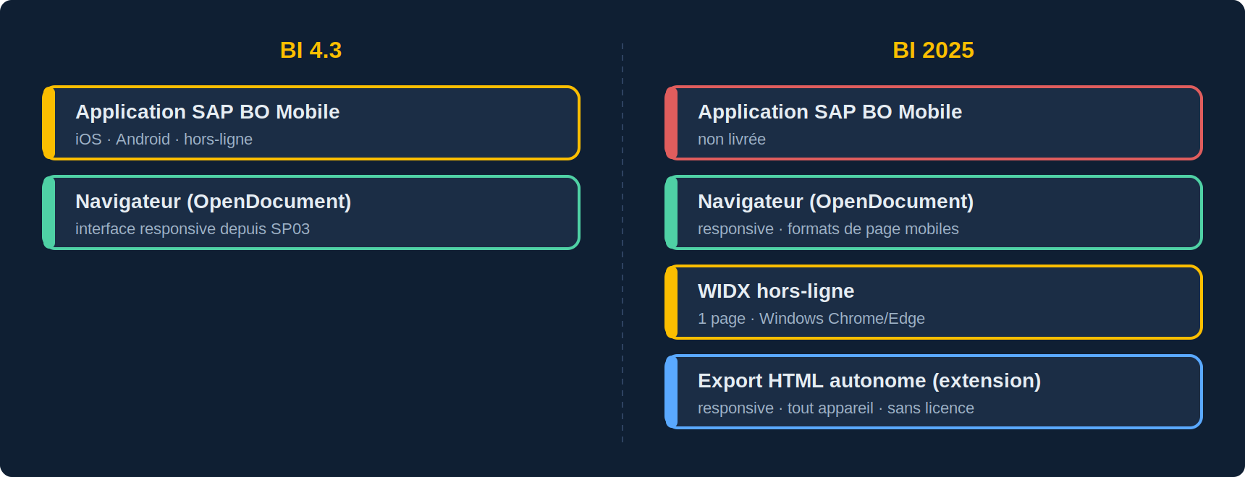Select the red Application SAP BO Mobile card, BI 2025

tap(934, 123)
